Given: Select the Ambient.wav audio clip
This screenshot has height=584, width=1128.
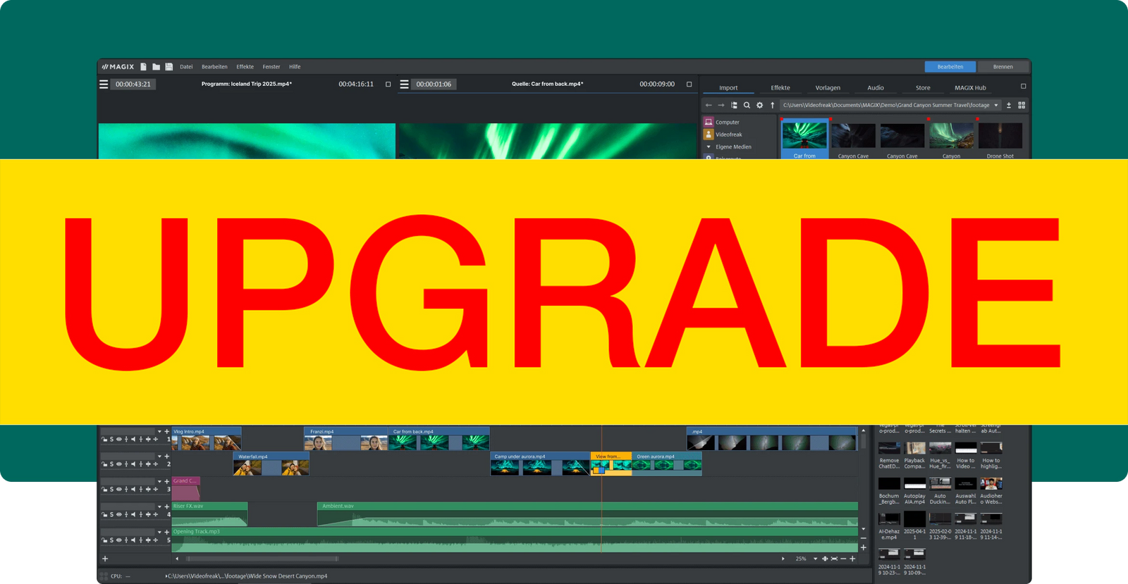Looking at the screenshot, I should (587, 514).
